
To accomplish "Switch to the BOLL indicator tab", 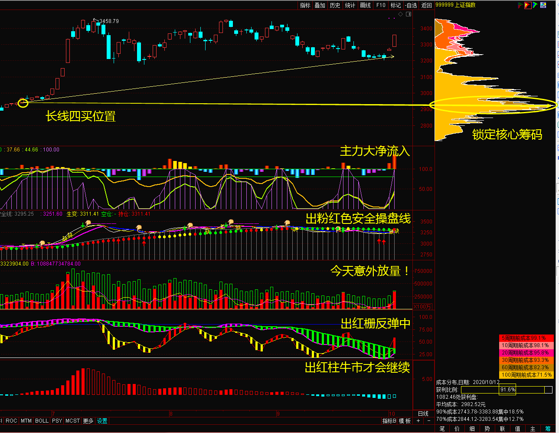I will (x=42, y=421).
